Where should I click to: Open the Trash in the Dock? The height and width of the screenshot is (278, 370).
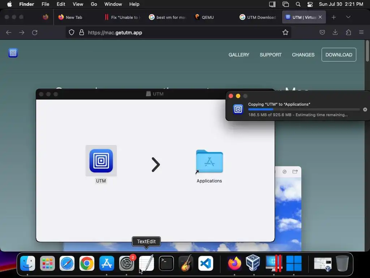342,264
